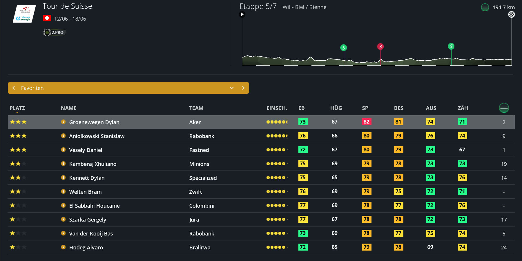The width and height of the screenshot is (522, 261).
Task: Go to next list with right arrow
Action: [x=243, y=88]
